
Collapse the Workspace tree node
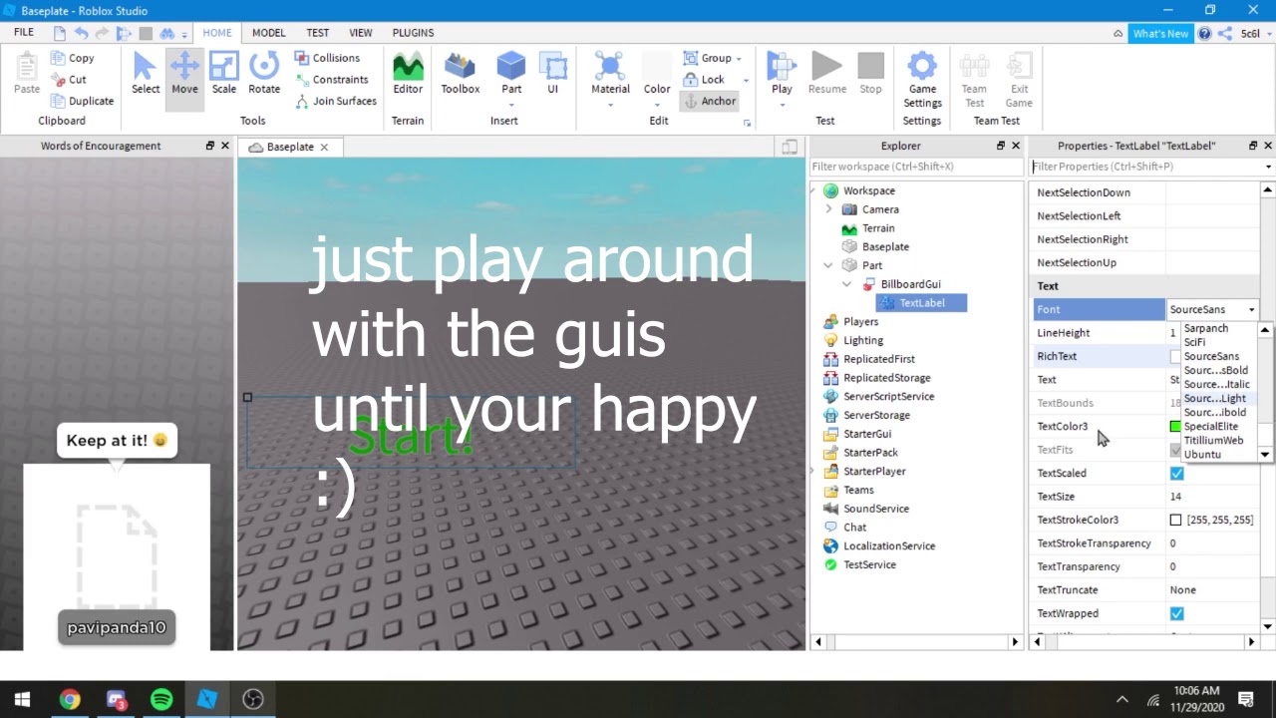point(814,190)
